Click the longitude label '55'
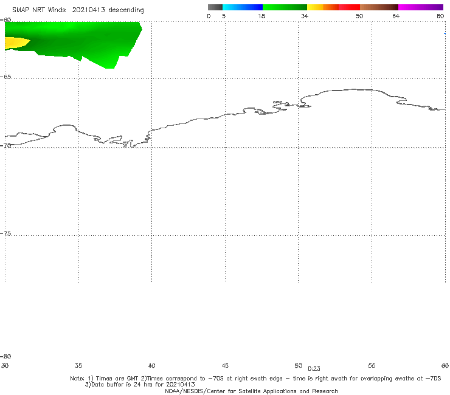The image size is (450, 395). click(x=372, y=366)
